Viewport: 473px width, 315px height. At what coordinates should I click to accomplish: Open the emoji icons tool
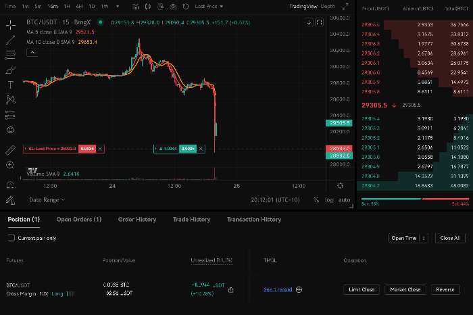pos(11,130)
